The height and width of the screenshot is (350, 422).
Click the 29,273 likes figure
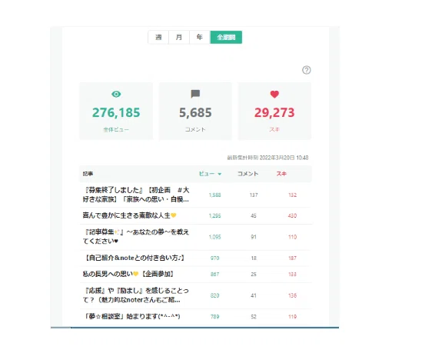click(274, 112)
